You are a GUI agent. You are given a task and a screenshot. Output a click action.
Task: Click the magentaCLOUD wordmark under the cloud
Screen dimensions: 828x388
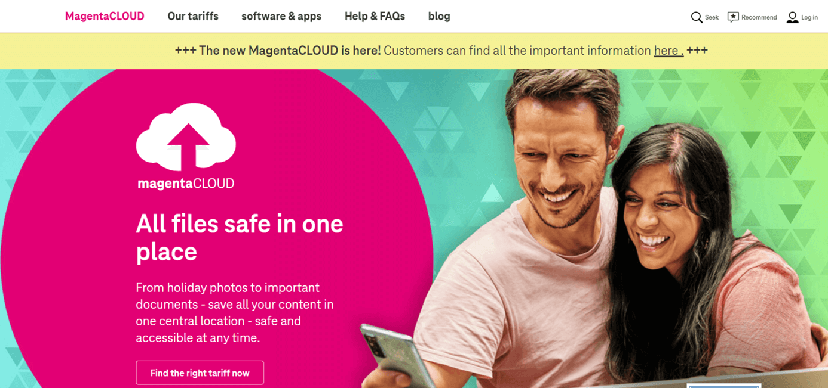[186, 184]
